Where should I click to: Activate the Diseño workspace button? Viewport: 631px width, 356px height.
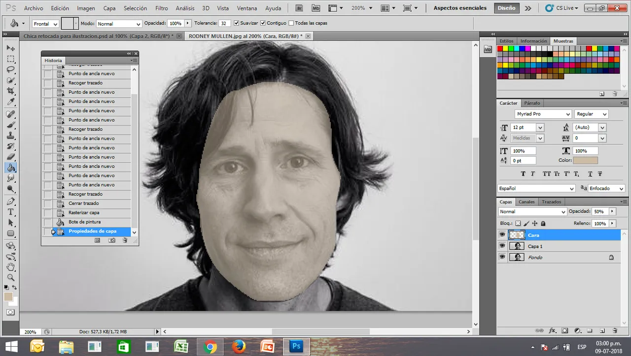pos(506,8)
